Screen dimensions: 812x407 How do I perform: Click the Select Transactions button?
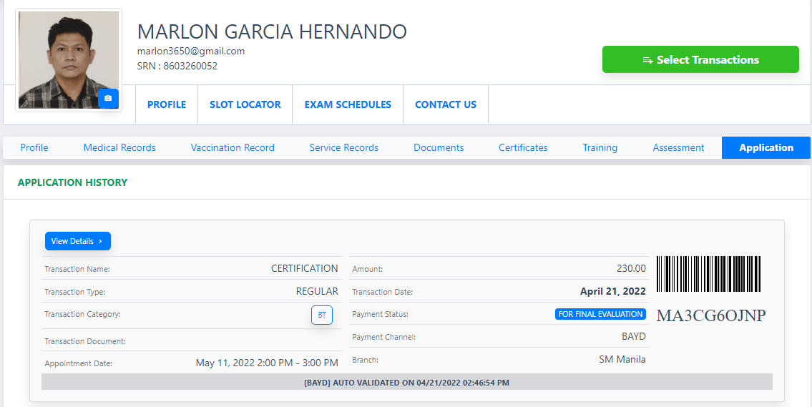pyautogui.click(x=700, y=59)
